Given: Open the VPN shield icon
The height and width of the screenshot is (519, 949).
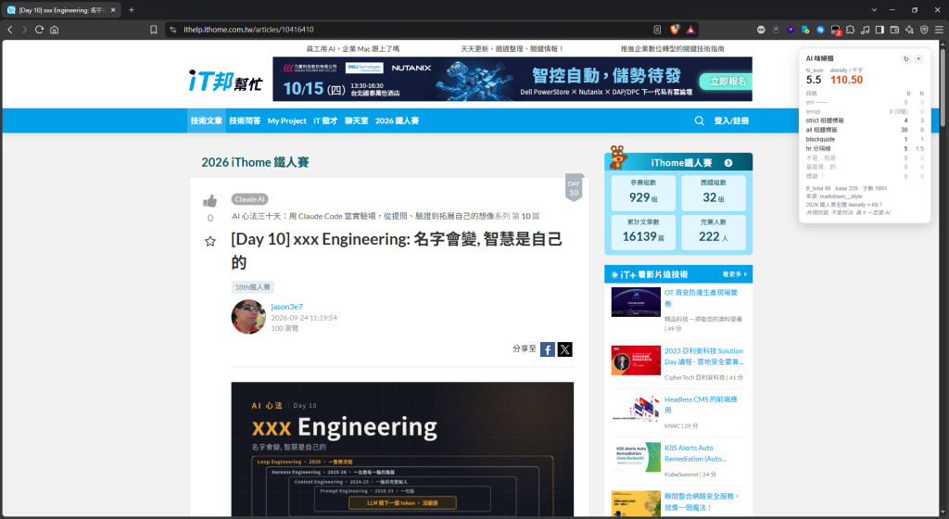Looking at the screenshot, I should [924, 29].
